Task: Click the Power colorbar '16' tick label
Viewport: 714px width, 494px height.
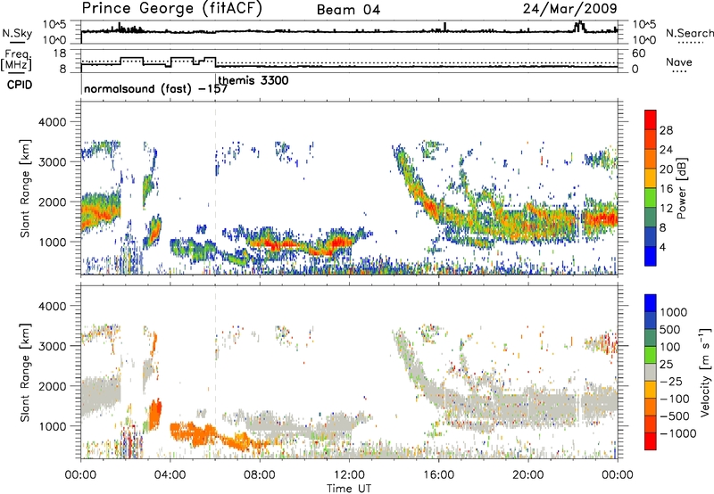Action: (666, 189)
